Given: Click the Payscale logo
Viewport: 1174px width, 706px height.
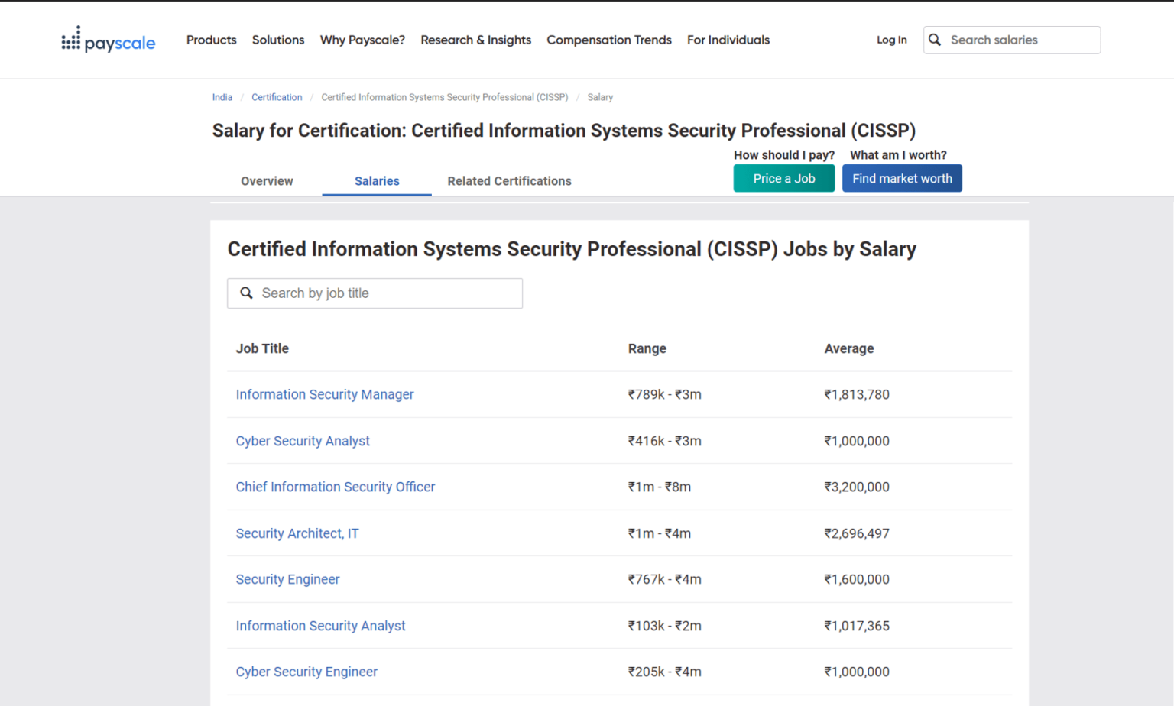Looking at the screenshot, I should [x=108, y=40].
